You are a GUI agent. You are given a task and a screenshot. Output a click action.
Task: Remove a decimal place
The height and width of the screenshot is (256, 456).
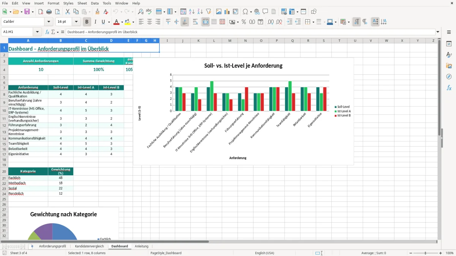coord(279,22)
